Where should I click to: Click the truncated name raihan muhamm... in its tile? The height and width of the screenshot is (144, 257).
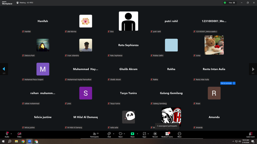click(x=43, y=93)
